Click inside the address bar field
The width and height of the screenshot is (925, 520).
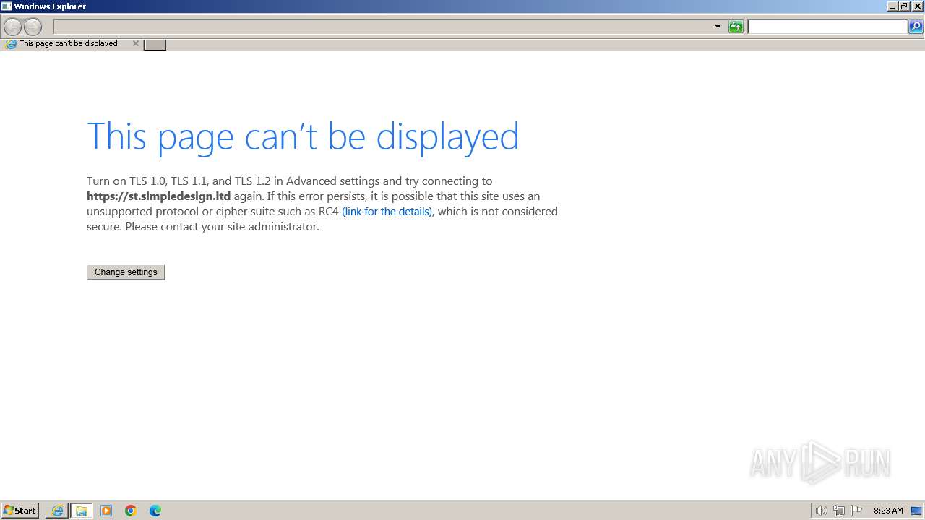[383, 27]
